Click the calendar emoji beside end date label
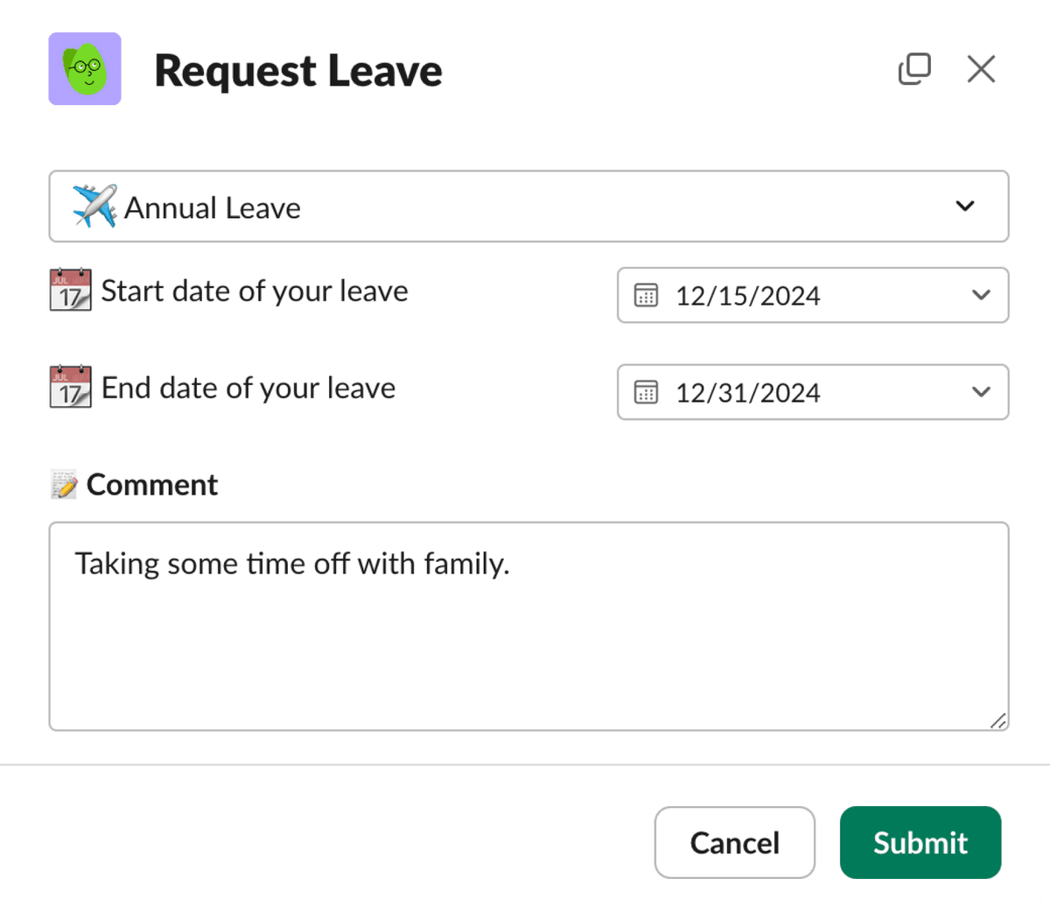The image size is (1050, 920). [x=70, y=387]
